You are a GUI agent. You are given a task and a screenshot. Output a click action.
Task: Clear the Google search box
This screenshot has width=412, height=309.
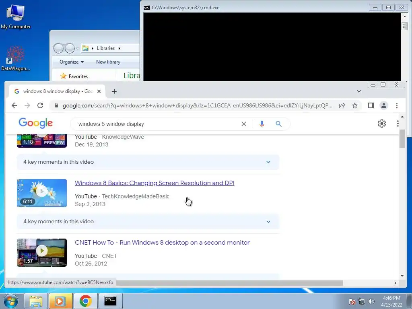[x=244, y=124]
